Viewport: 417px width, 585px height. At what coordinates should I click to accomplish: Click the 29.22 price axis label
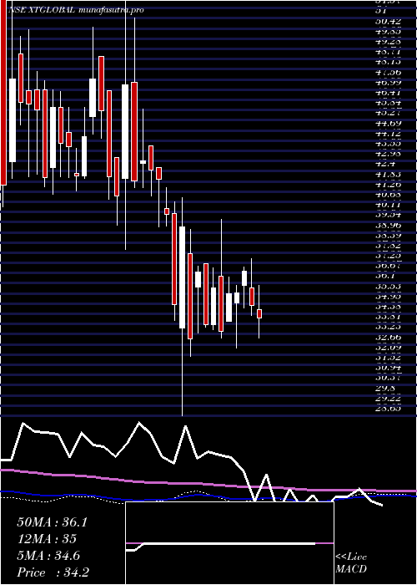pos(388,398)
